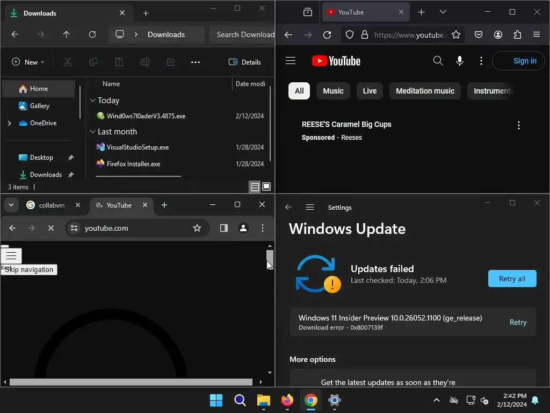
Task: Collapse the Last month group in file list
Action: 92,132
